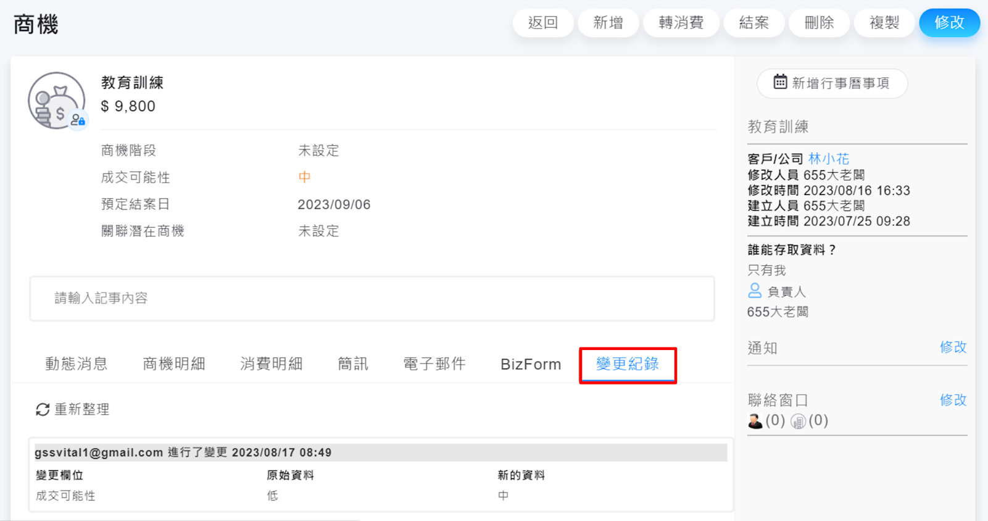Image resolution: width=988 pixels, height=521 pixels.
Task: Click the calendar icon for 新增行事曆事項
Action: click(x=780, y=82)
